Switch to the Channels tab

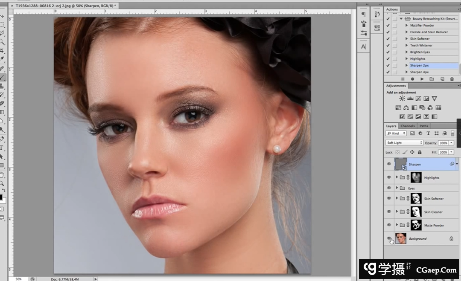(x=407, y=126)
